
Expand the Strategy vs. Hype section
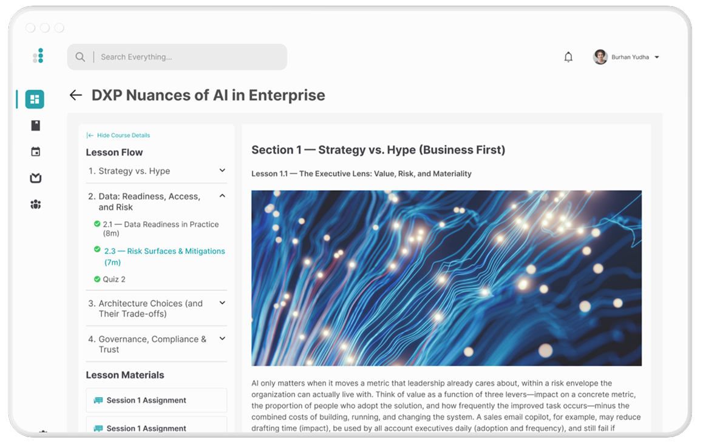click(x=222, y=171)
